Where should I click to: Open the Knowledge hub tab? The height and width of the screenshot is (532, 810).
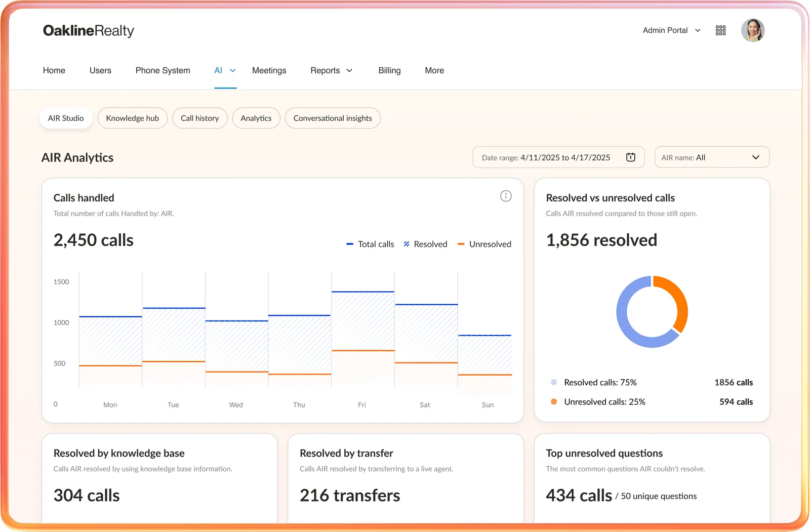tap(133, 118)
